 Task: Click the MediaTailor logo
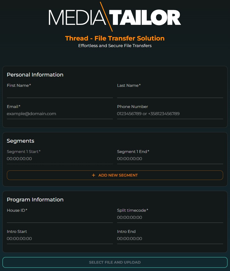115,17
